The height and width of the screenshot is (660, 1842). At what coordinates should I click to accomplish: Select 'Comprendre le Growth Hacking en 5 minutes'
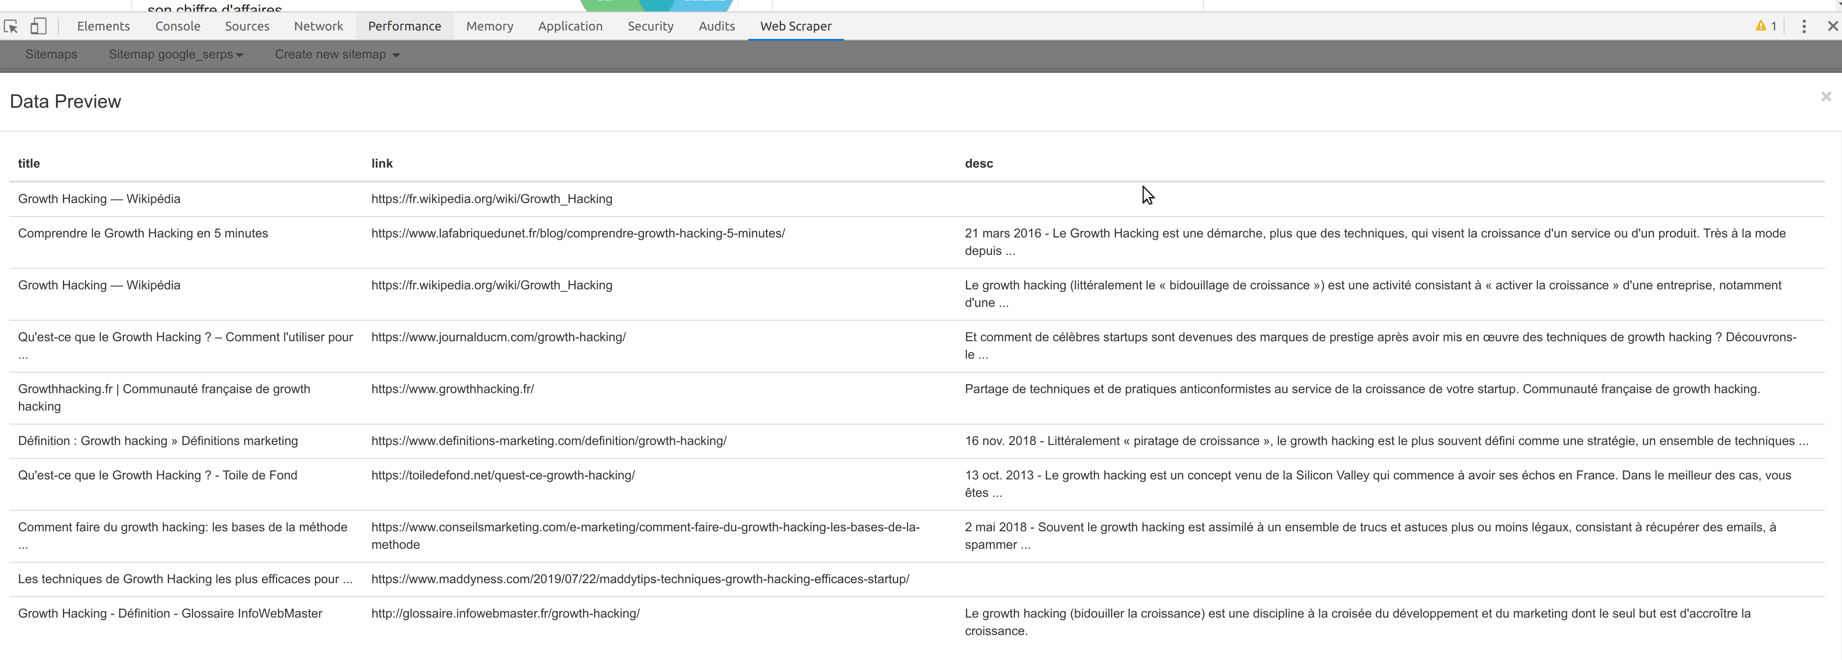pyautogui.click(x=143, y=233)
